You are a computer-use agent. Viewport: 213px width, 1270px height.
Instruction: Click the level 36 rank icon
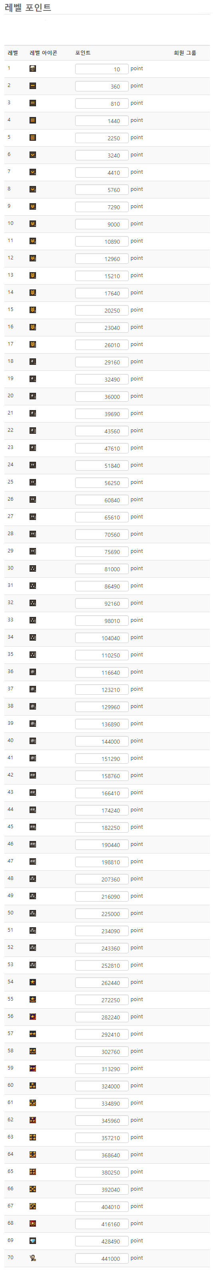click(x=32, y=671)
